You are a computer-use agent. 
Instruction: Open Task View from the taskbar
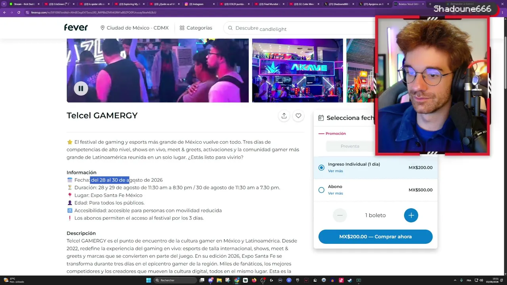(202, 280)
